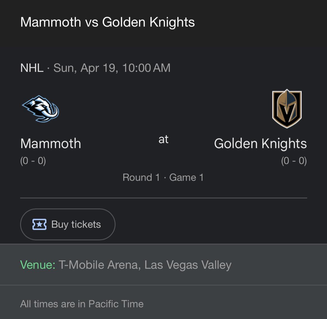Click the green Venue label
The width and height of the screenshot is (327, 319).
click(x=38, y=265)
